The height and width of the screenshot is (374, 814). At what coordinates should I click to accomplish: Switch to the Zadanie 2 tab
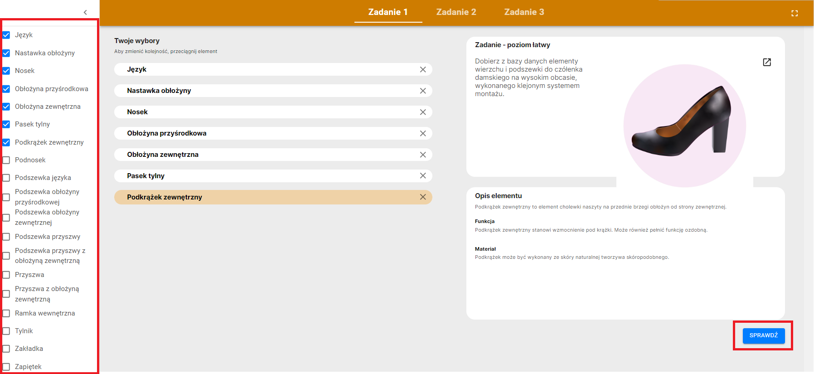[x=456, y=12]
